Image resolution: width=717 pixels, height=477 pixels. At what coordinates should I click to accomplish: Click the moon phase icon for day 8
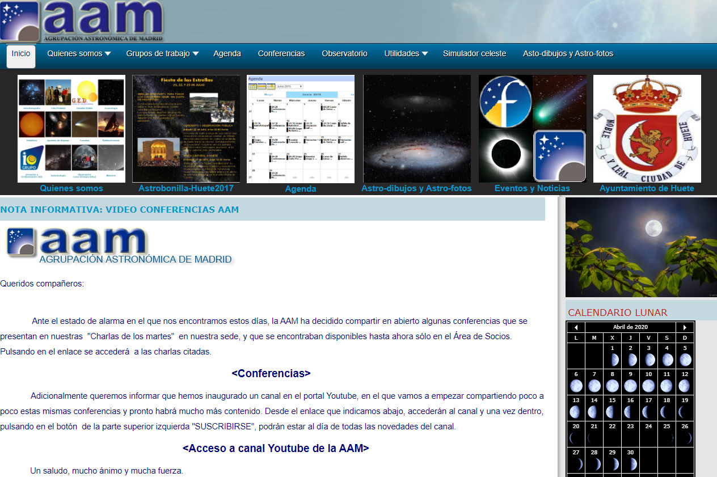tap(613, 386)
